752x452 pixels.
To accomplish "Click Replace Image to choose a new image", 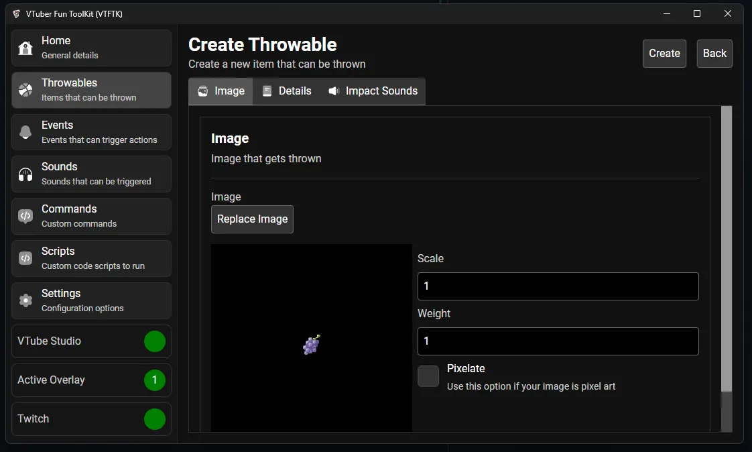I will 252,219.
